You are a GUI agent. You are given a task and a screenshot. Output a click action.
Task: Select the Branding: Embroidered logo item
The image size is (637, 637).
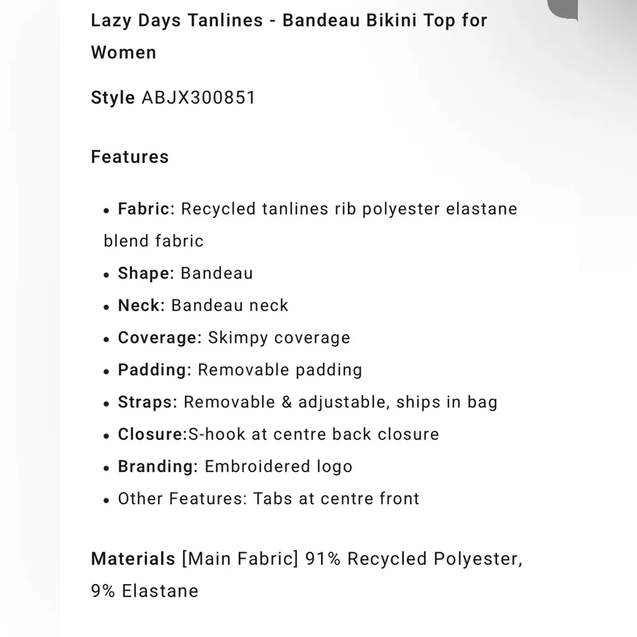click(x=234, y=466)
